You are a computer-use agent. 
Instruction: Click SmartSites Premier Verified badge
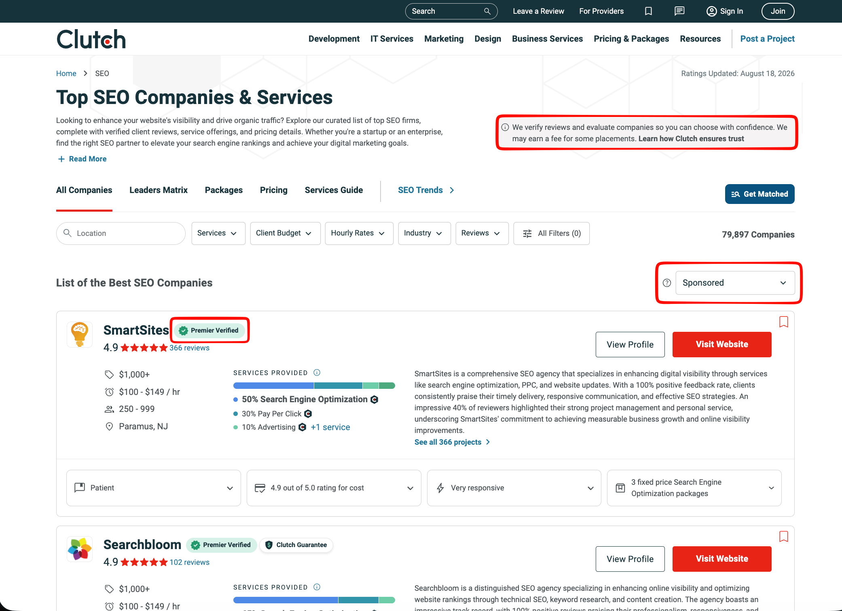tap(209, 330)
